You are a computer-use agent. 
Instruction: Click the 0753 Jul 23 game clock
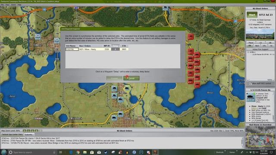[266, 15]
